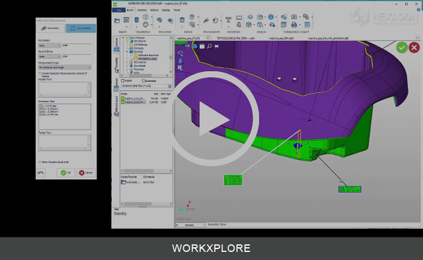Click the trash can delete icon
This screenshot has height=260, width=423.
[182, 20]
